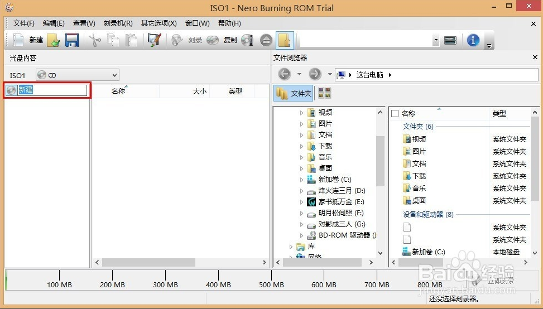Open back history dropdown arrow

[x=299, y=74]
